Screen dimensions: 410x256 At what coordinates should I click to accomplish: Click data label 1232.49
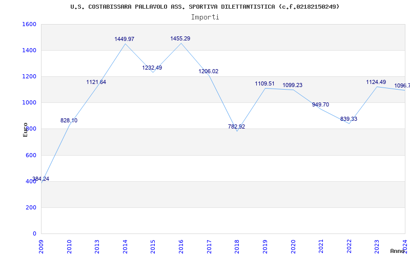click(x=152, y=68)
